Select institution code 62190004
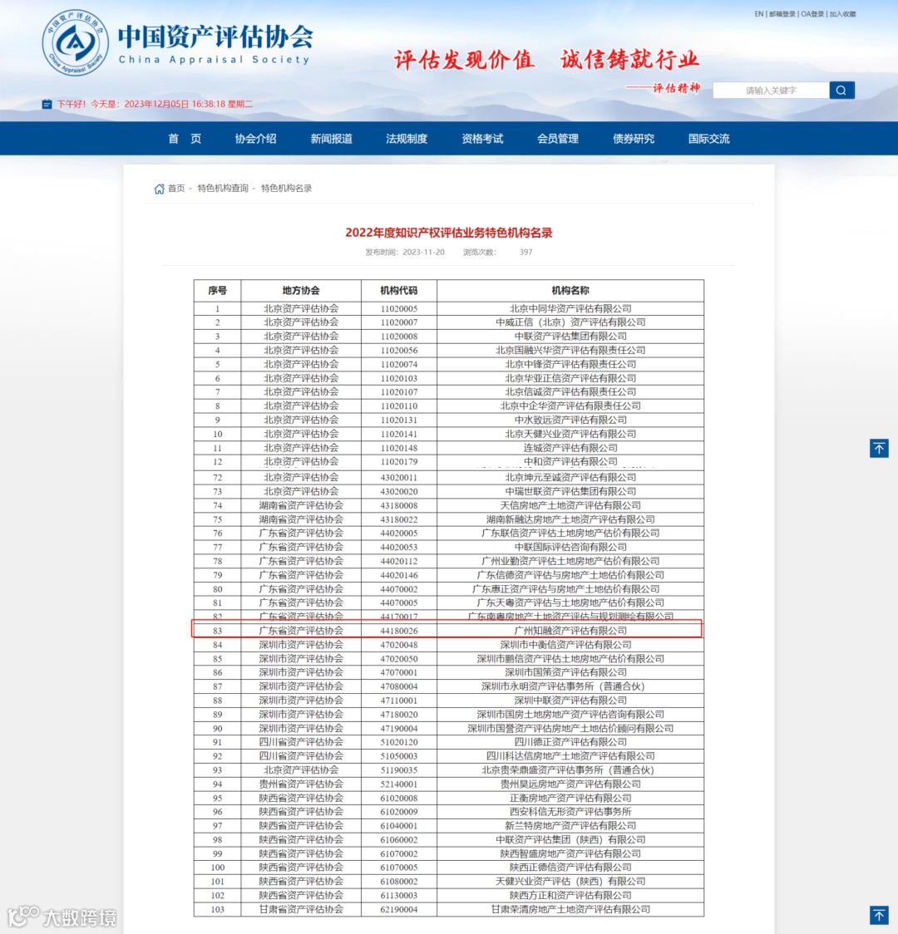Screen dimensions: 898x934 398,910
